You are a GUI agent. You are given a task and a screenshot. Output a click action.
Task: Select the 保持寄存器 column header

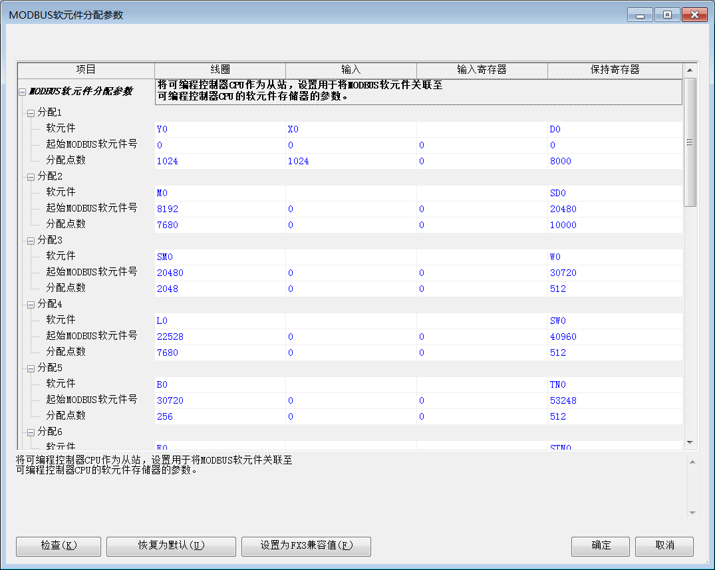pos(615,70)
